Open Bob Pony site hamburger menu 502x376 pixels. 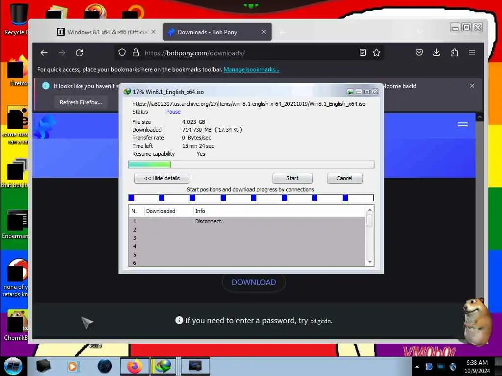463,124
